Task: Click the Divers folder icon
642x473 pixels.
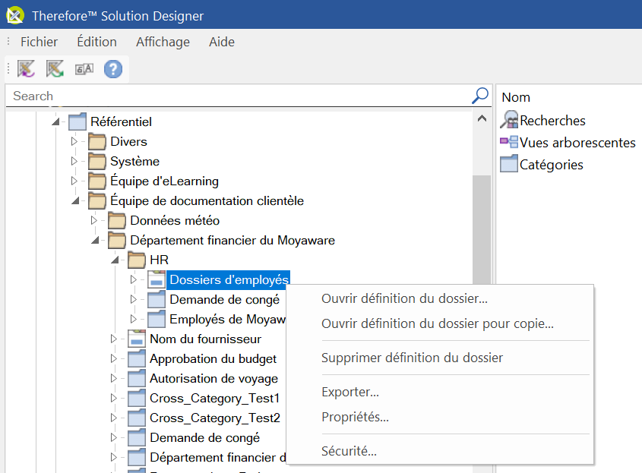Action: [x=97, y=141]
